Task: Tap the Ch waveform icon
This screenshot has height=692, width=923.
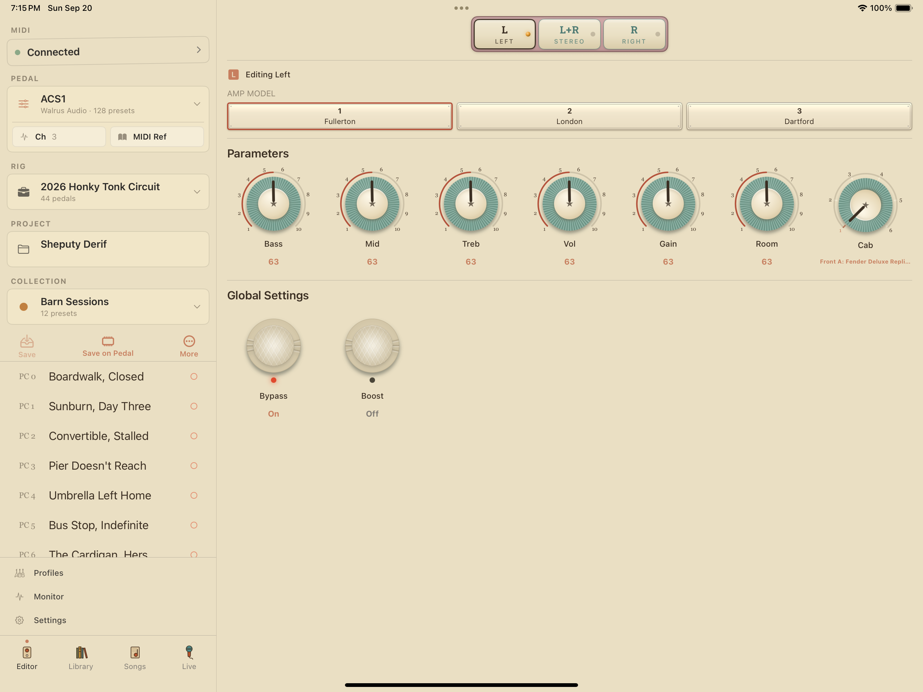Action: tap(24, 137)
